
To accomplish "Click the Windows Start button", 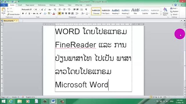I will (x=3, y=101).
